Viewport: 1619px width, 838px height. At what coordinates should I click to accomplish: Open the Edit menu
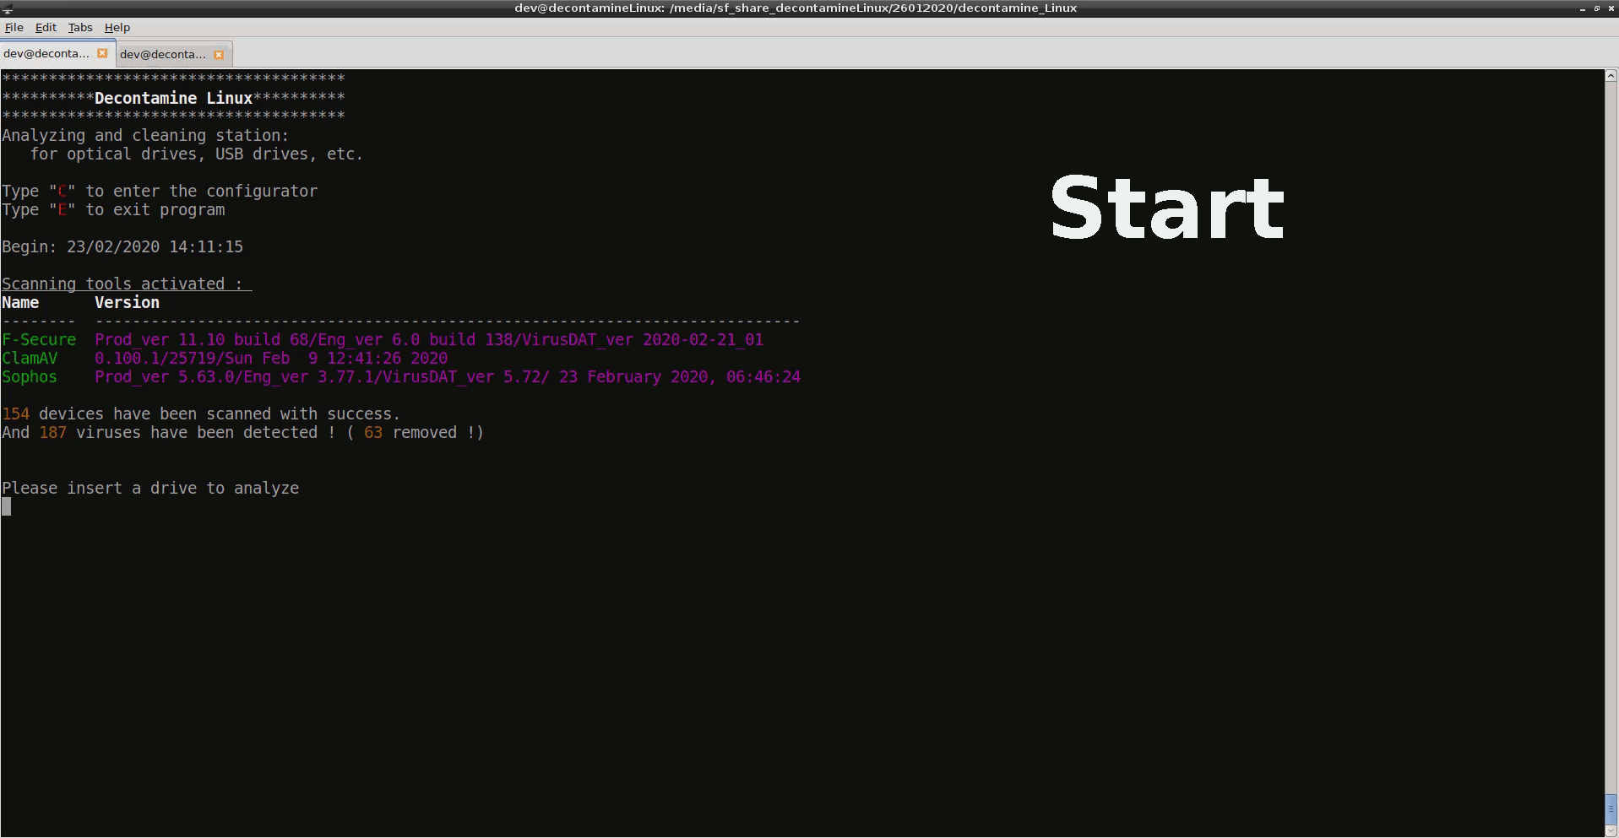click(46, 27)
